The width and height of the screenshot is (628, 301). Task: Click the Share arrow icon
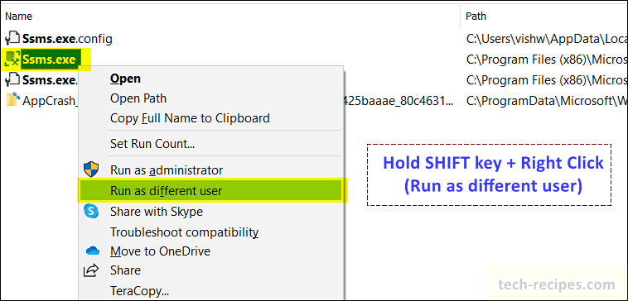tap(91, 270)
